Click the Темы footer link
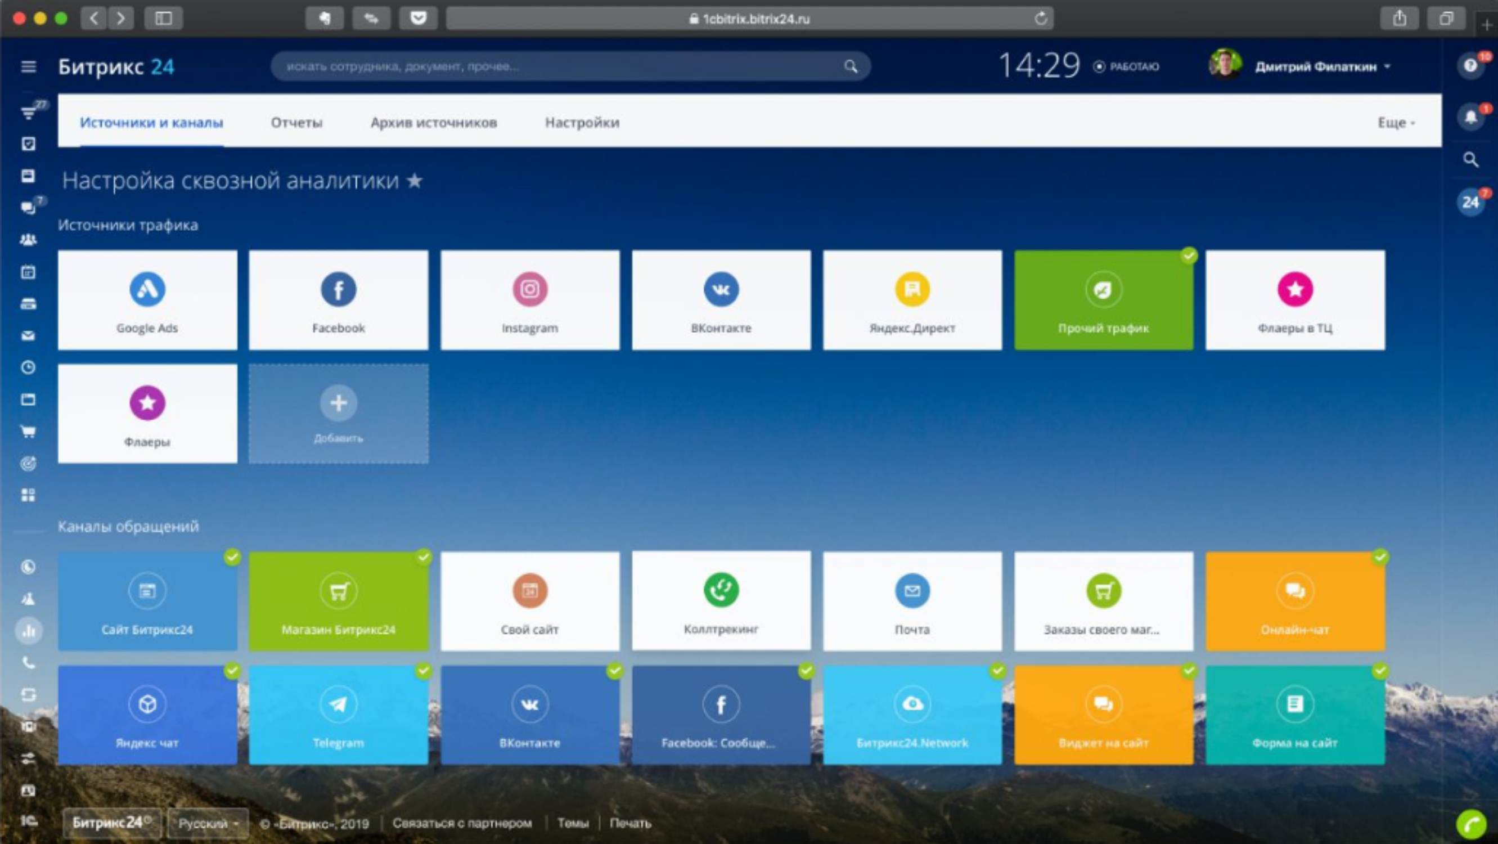Viewport: 1498px width, 844px height. pyautogui.click(x=573, y=823)
